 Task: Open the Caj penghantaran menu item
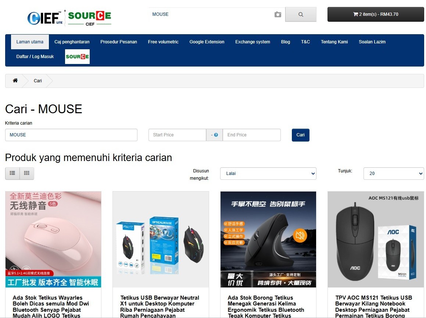click(x=72, y=42)
